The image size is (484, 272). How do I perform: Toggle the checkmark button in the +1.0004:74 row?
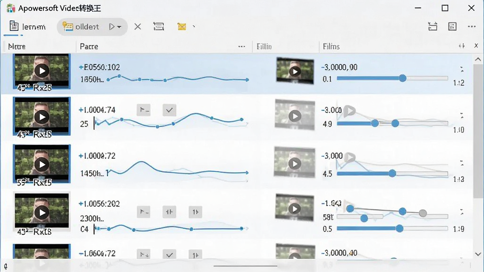click(170, 110)
